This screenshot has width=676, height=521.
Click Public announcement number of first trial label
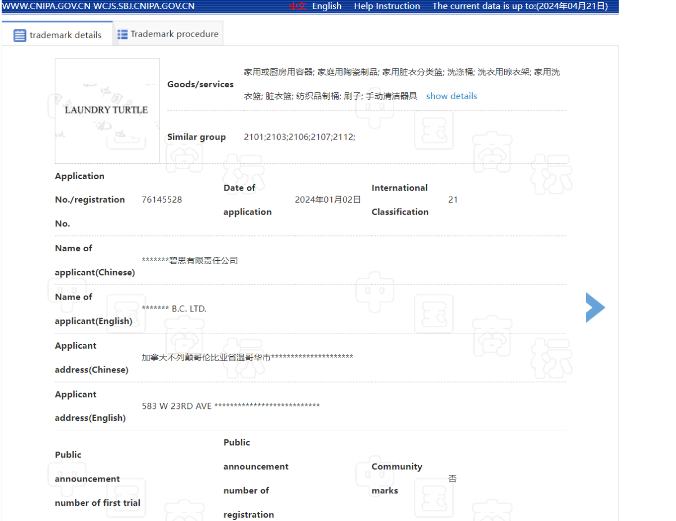click(x=97, y=478)
